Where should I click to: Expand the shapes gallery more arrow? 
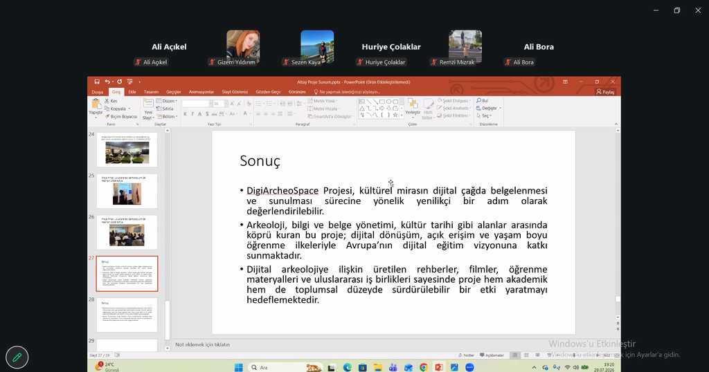coord(402,115)
